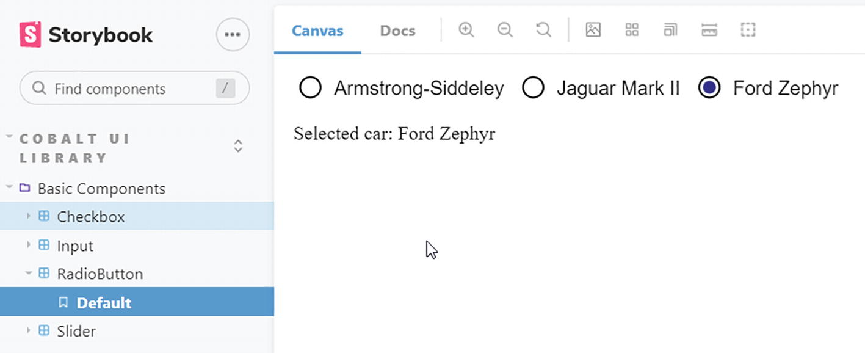Switch to the Docs tab
This screenshot has width=865, height=353.
pyautogui.click(x=397, y=31)
